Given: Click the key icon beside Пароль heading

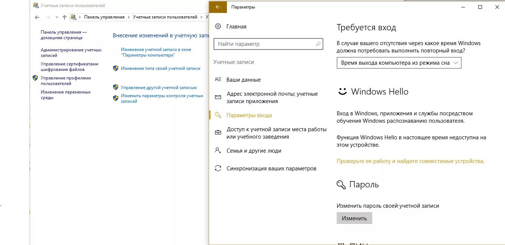Looking at the screenshot, I should pos(340,184).
